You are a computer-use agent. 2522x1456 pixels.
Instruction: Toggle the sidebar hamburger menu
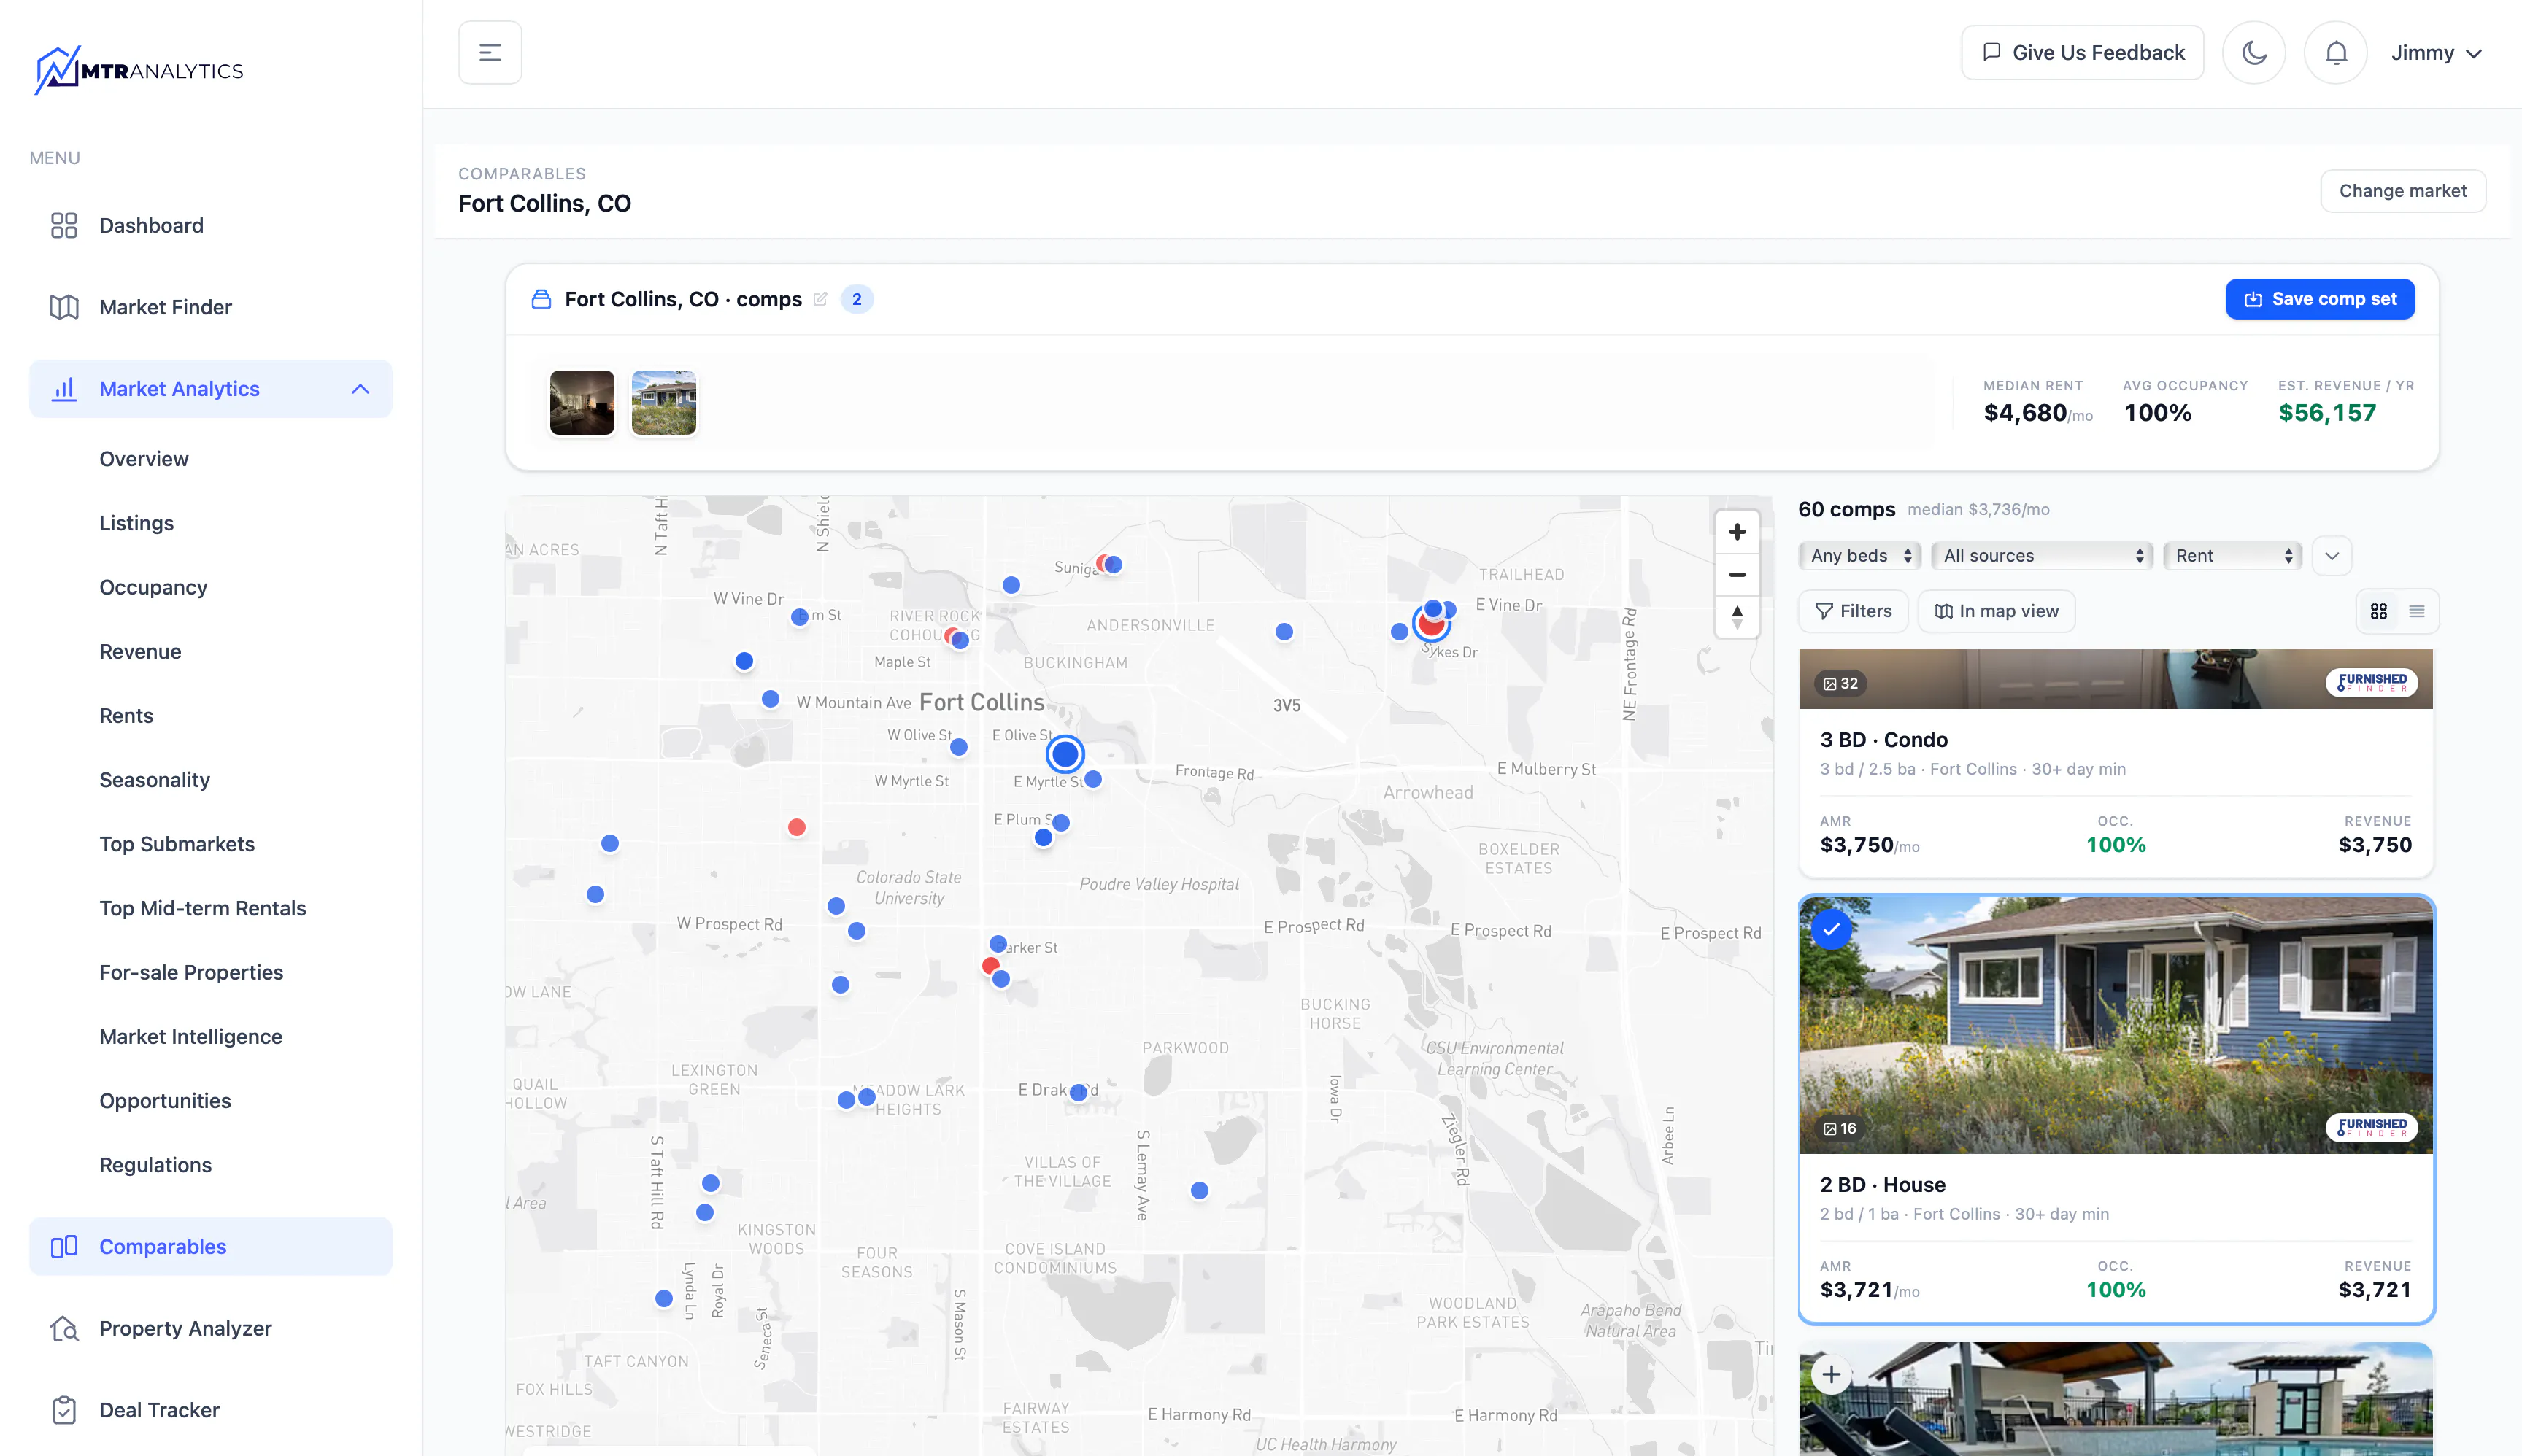pyautogui.click(x=489, y=53)
